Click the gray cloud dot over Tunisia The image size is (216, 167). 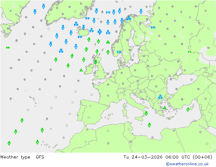pyautogui.click(x=130, y=142)
